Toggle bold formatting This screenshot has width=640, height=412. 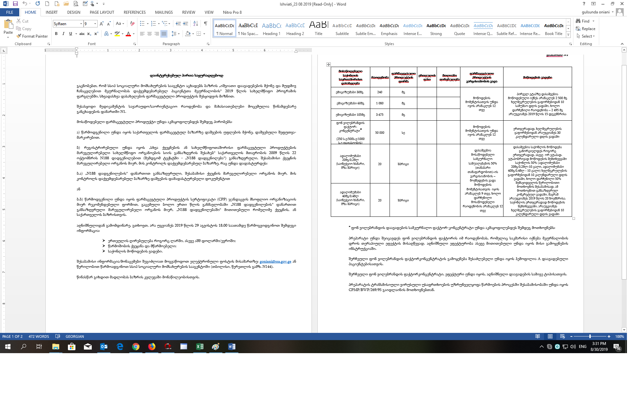pyautogui.click(x=56, y=34)
